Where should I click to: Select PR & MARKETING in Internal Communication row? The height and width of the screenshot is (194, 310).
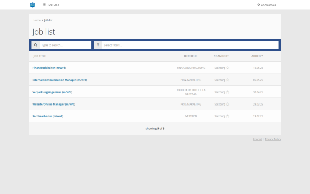point(191,80)
